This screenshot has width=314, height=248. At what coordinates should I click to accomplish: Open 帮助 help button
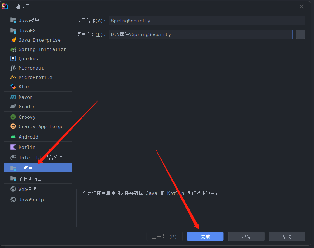tap(287, 237)
